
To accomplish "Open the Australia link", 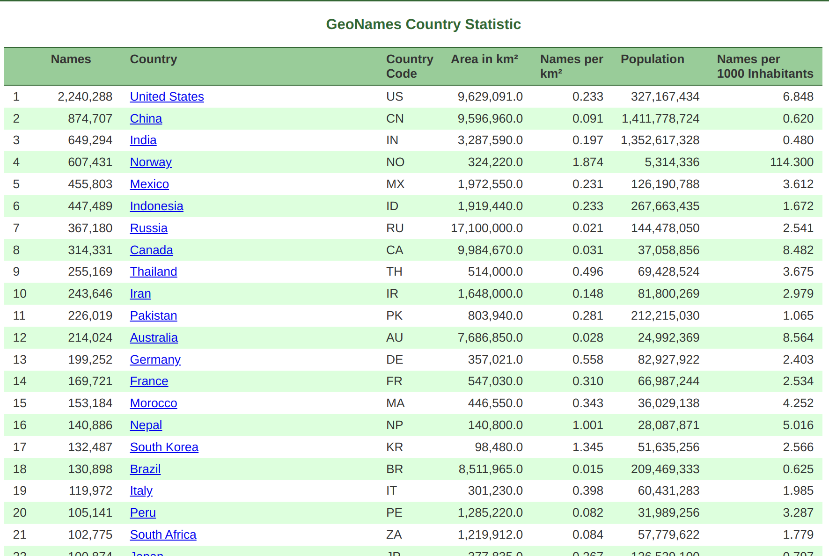I will (x=154, y=337).
